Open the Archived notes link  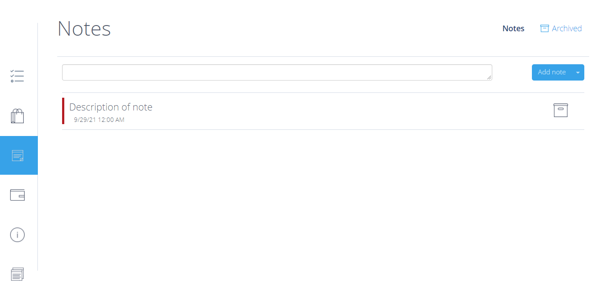(x=567, y=29)
